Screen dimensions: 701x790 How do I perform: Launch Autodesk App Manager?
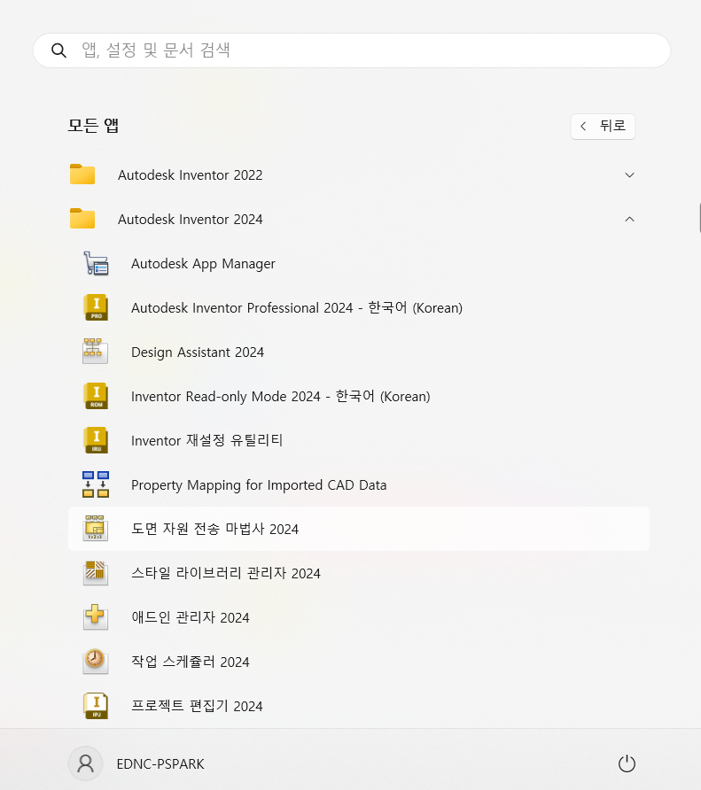click(x=359, y=264)
